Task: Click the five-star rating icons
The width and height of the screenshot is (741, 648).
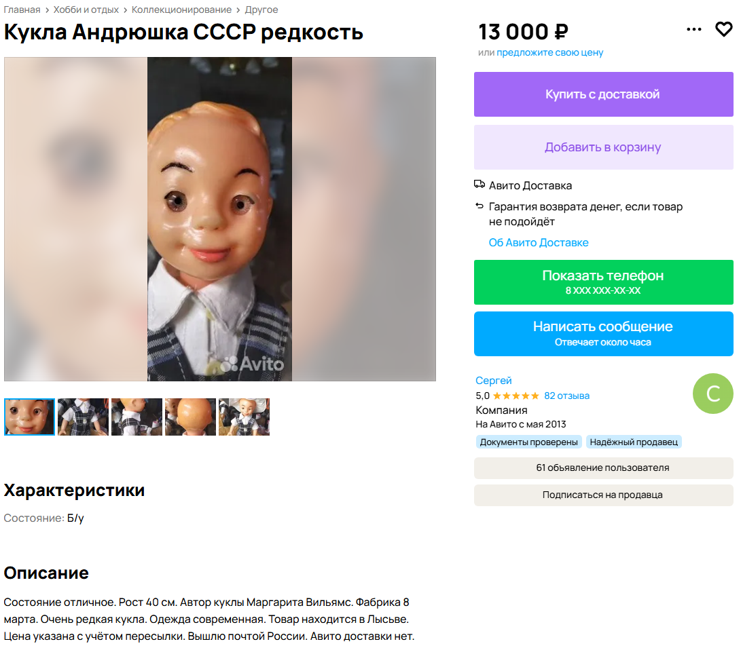Action: 516,396
